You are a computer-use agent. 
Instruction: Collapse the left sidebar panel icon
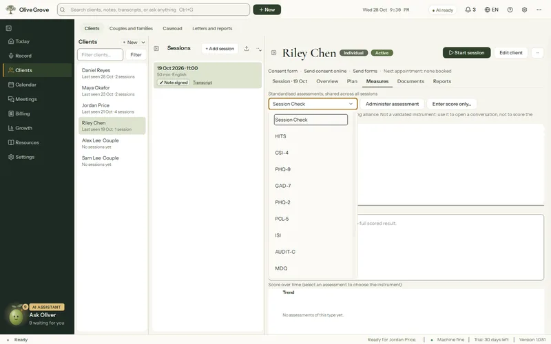click(x=9, y=28)
